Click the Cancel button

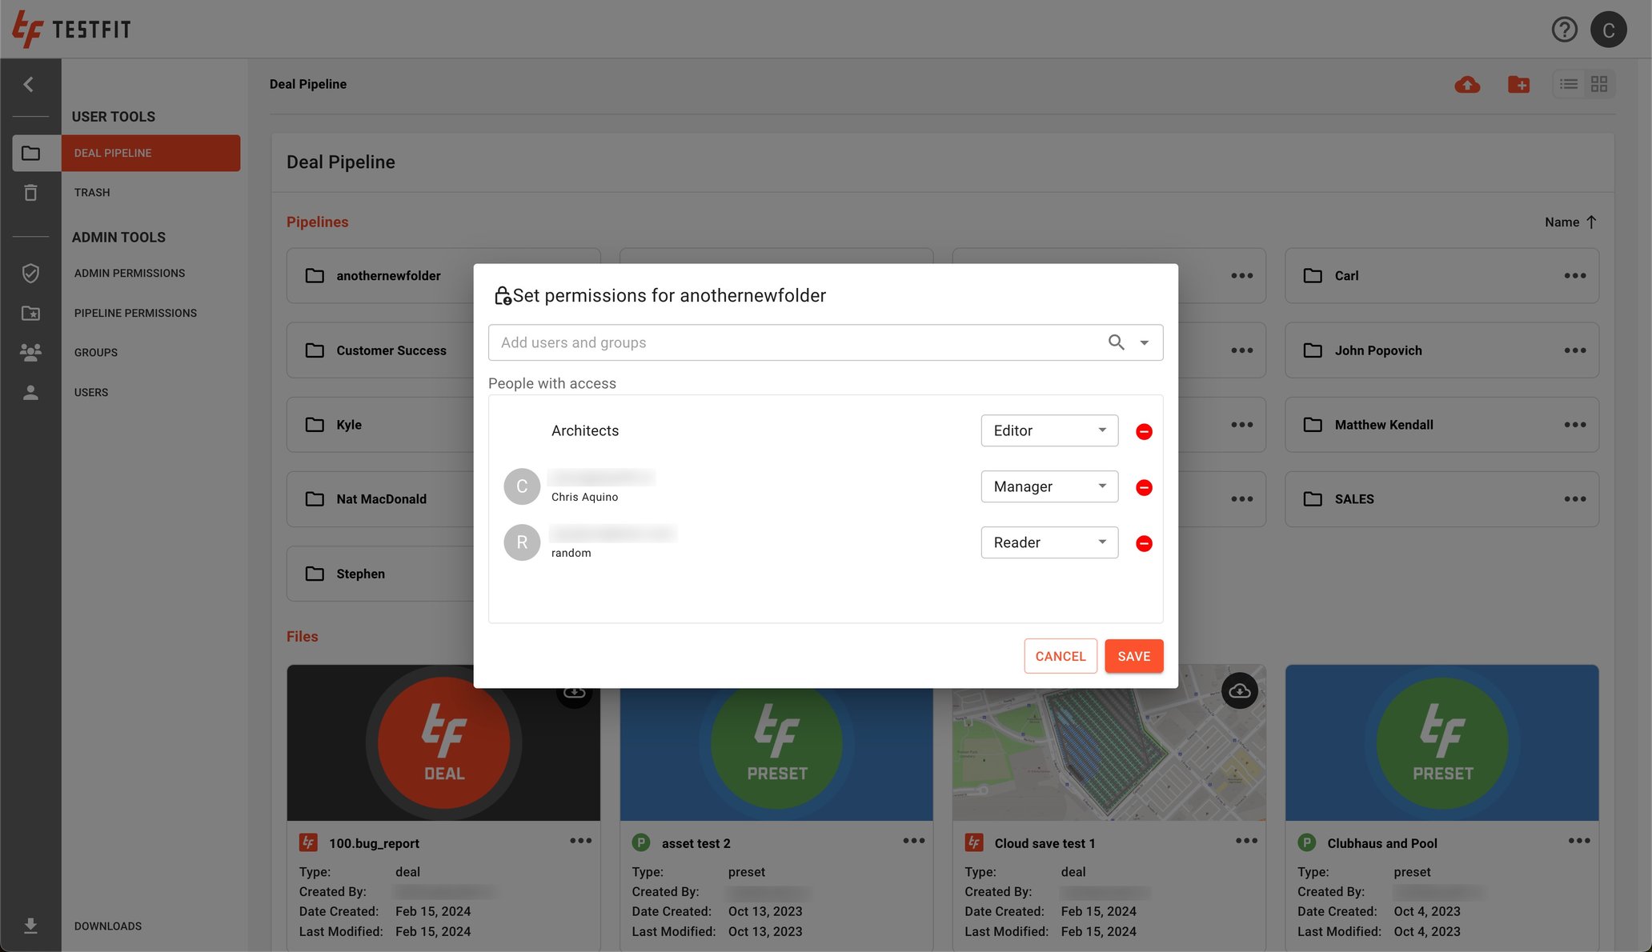(1060, 656)
